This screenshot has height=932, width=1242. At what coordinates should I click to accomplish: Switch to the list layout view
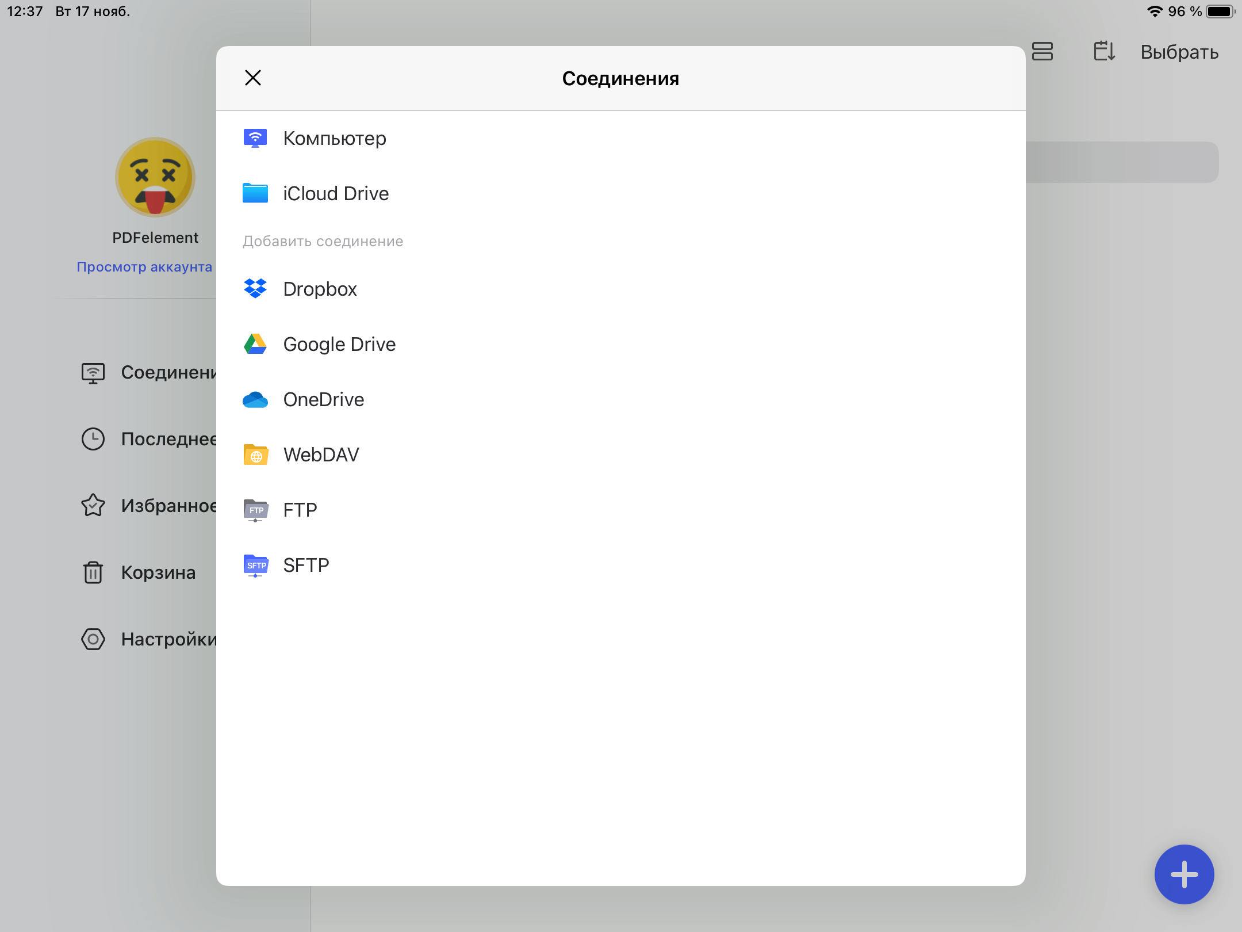click(x=1042, y=51)
